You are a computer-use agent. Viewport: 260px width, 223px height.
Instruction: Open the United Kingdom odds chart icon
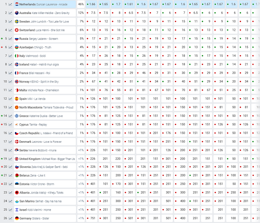pyautogui.click(x=10, y=159)
